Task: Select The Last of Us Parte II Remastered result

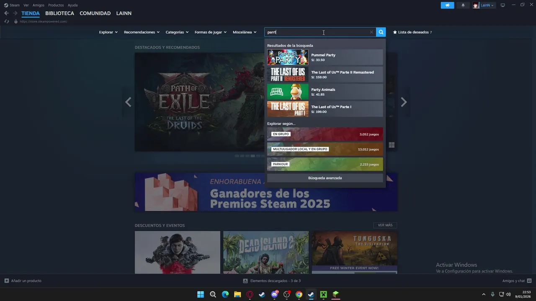Action: tap(325, 74)
